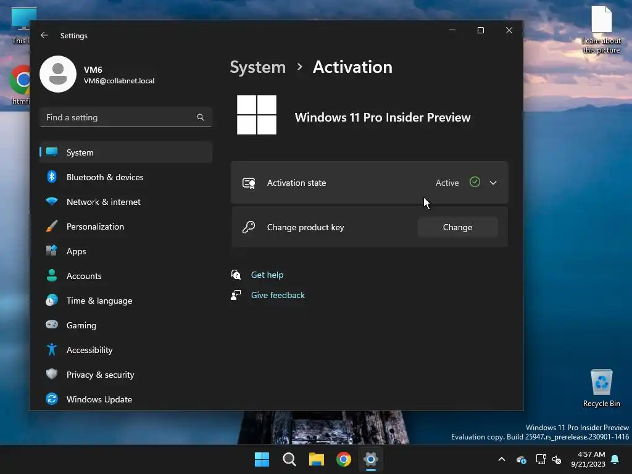Viewport: 632px width, 474px height.
Task: Click the Give feedback person icon
Action: (x=236, y=295)
